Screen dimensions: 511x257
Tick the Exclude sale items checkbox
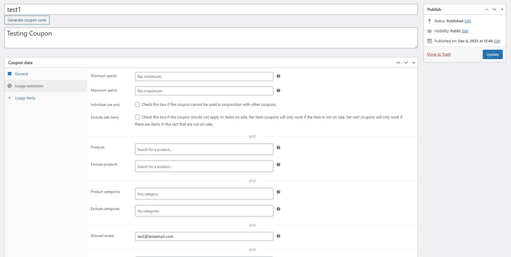pyautogui.click(x=137, y=117)
